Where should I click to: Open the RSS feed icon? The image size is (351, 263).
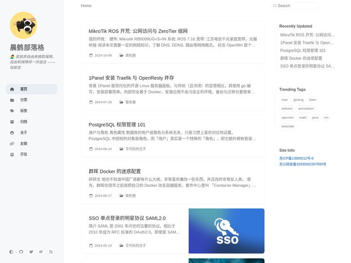tap(51, 252)
